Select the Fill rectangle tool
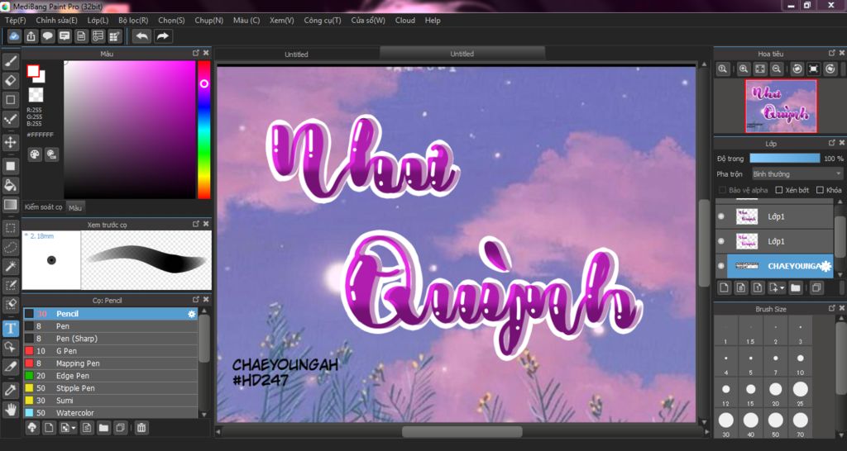Screen dimensions: 847x451 click(x=10, y=166)
